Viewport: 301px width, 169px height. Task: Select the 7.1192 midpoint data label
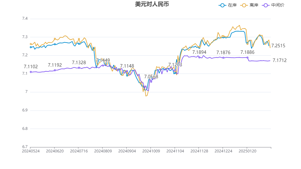click(55, 65)
